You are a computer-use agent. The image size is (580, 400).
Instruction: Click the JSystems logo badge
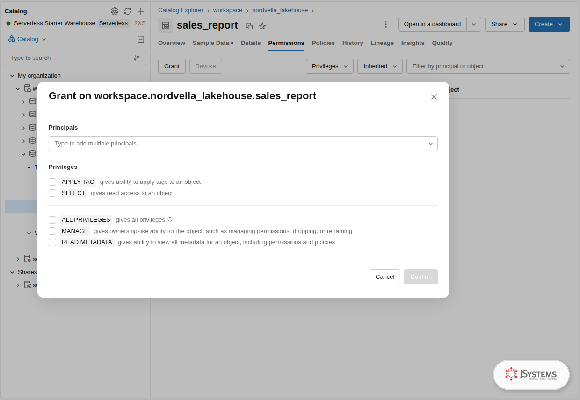(531, 375)
